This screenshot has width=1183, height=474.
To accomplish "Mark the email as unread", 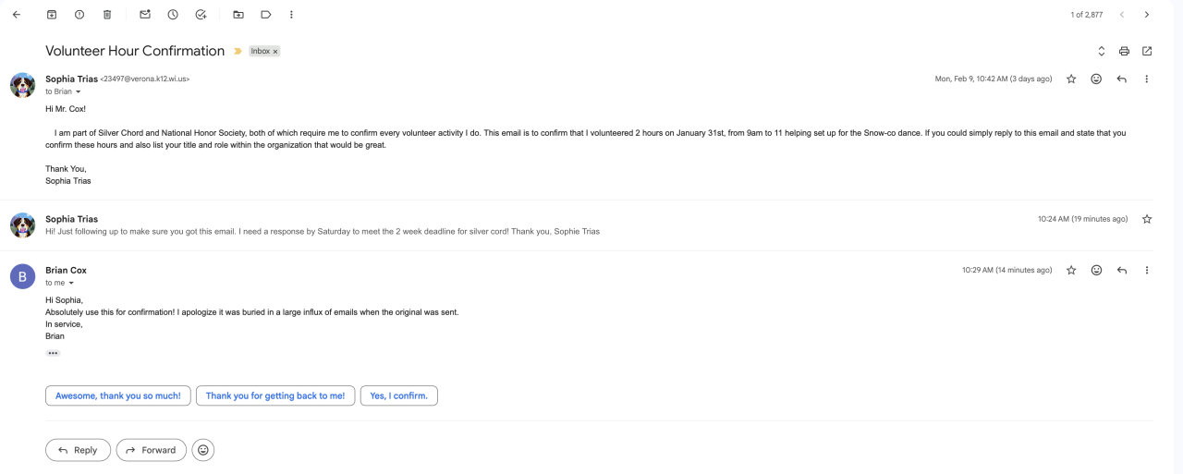I will point(145,15).
